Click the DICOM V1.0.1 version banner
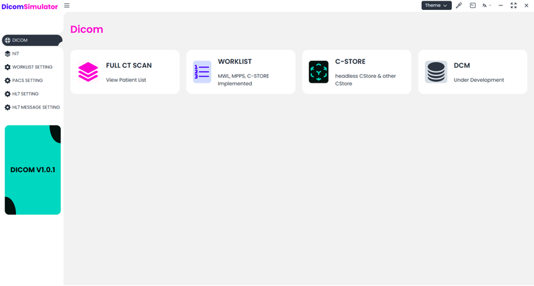This screenshot has width=534, height=286. click(33, 170)
